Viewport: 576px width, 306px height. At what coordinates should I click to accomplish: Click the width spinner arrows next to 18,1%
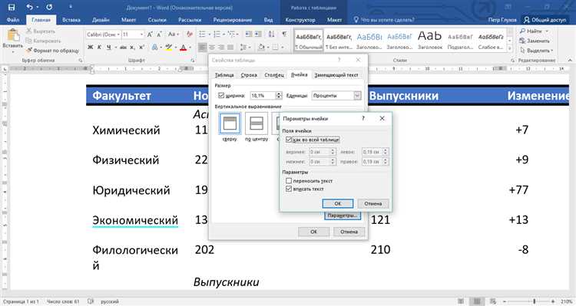coord(279,95)
